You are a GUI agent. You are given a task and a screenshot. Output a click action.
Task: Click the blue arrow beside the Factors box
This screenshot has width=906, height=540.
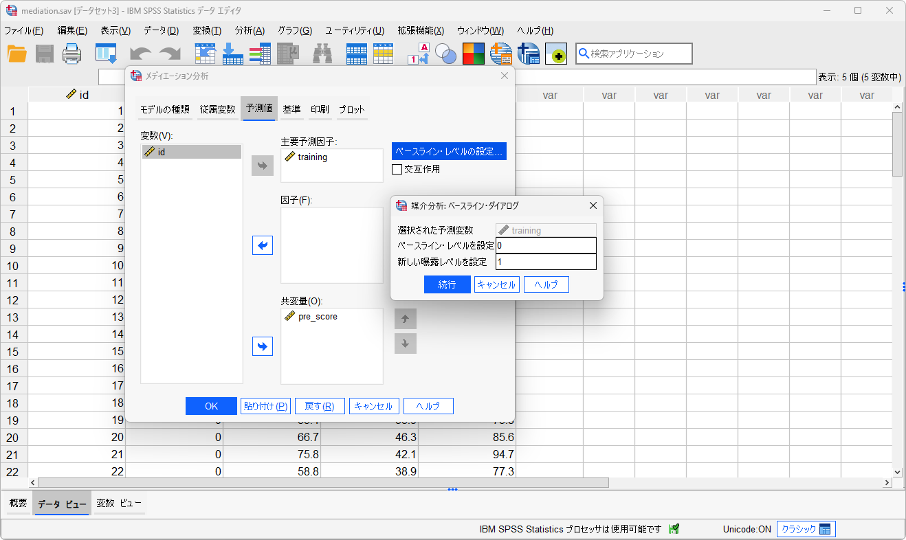tap(263, 245)
